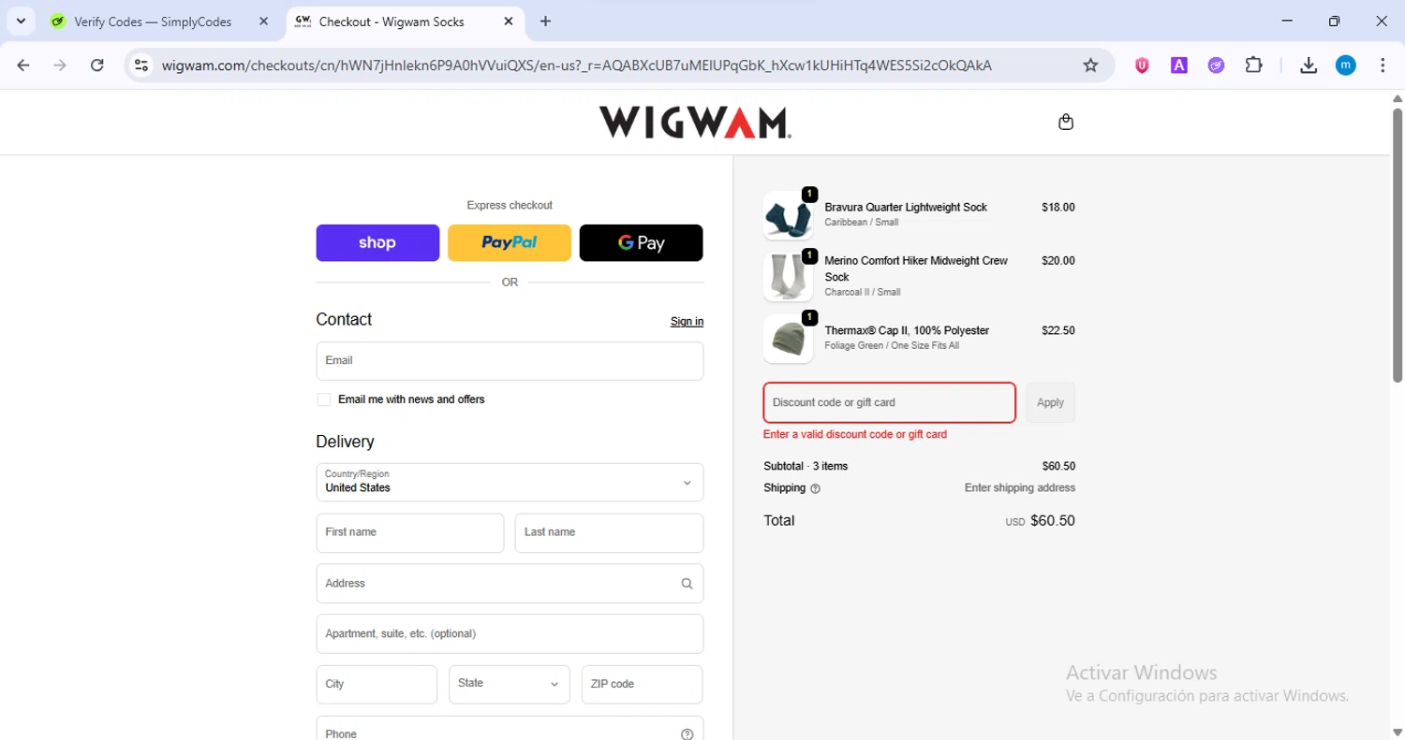Expand the Country/Region dropdown
Image resolution: width=1405 pixels, height=740 pixels.
tap(510, 482)
